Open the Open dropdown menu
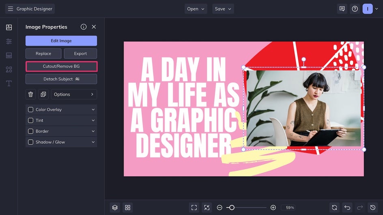The image size is (383, 215). click(196, 9)
